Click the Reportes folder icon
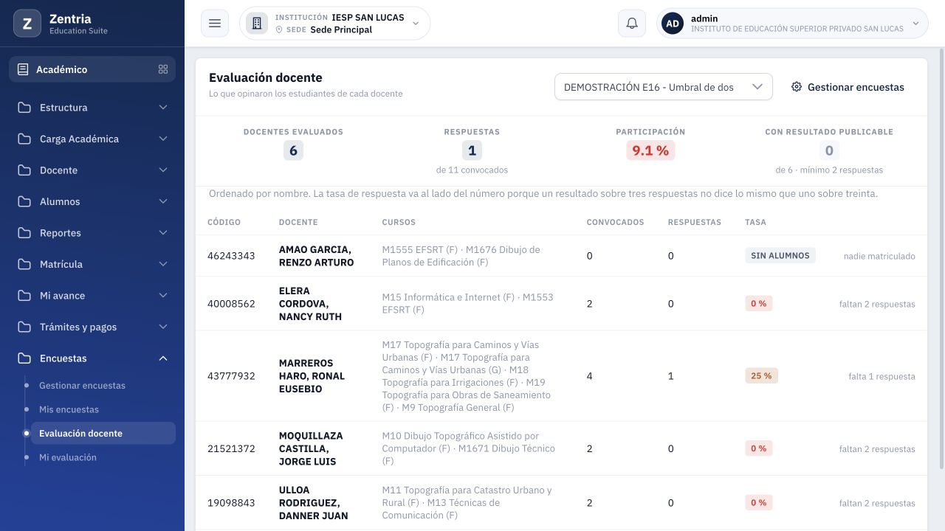945x531 pixels. pos(25,233)
